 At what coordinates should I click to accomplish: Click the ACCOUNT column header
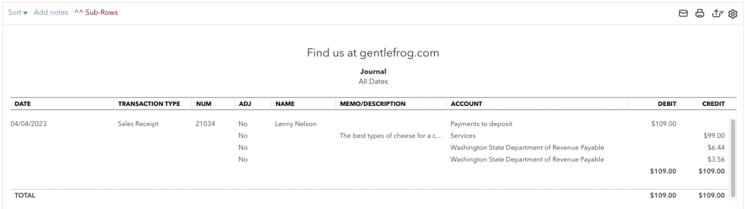click(x=466, y=104)
